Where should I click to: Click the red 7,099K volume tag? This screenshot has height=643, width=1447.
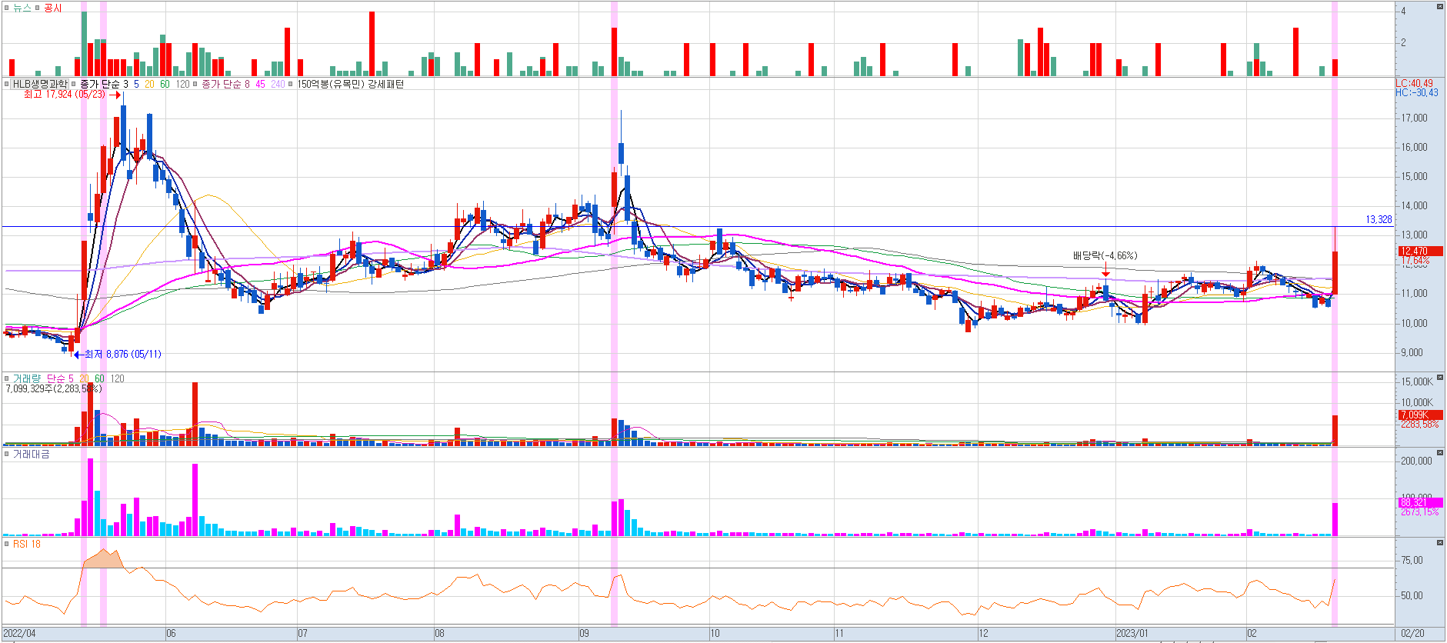(1420, 415)
